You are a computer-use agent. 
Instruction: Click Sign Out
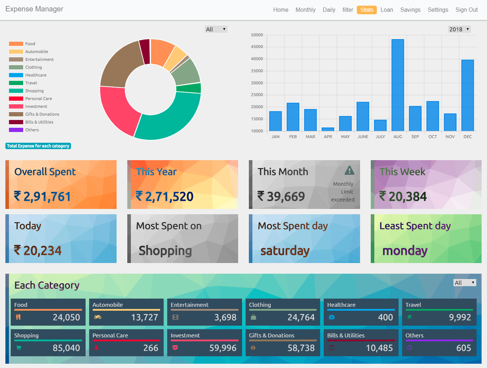click(x=467, y=10)
